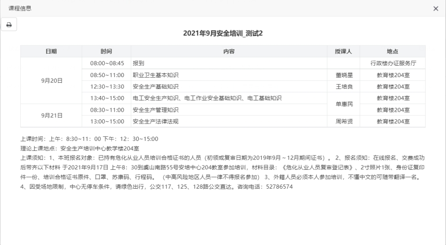The width and height of the screenshot is (446, 245).
Task: Select the 安全生产法律法规 course entry
Action: pos(156,122)
